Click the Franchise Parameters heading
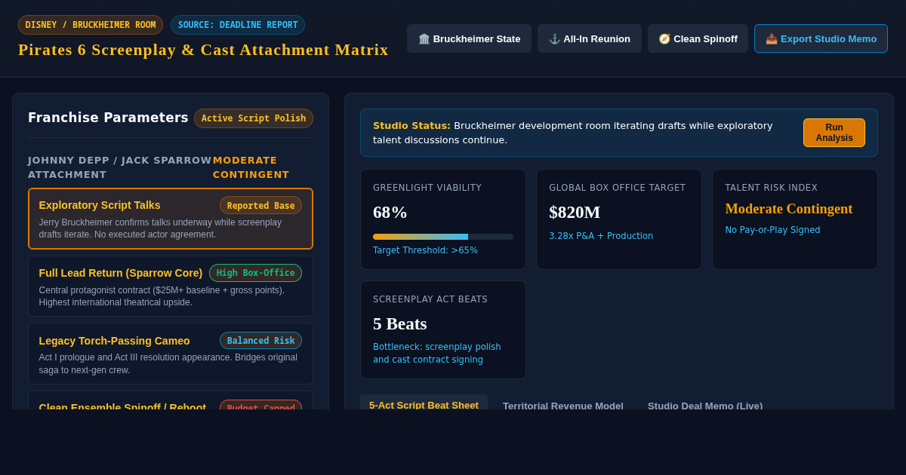The image size is (906, 475). [x=108, y=118]
